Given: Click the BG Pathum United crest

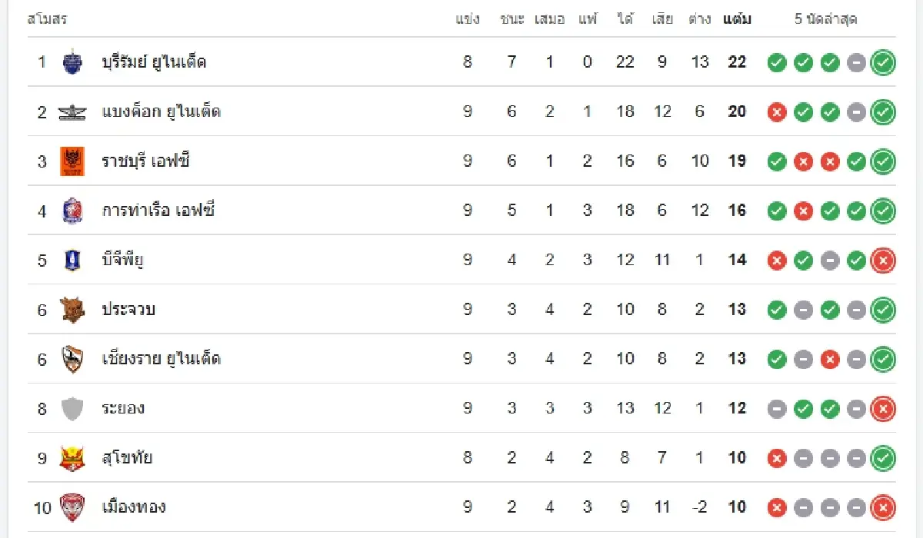Looking at the screenshot, I should [72, 260].
